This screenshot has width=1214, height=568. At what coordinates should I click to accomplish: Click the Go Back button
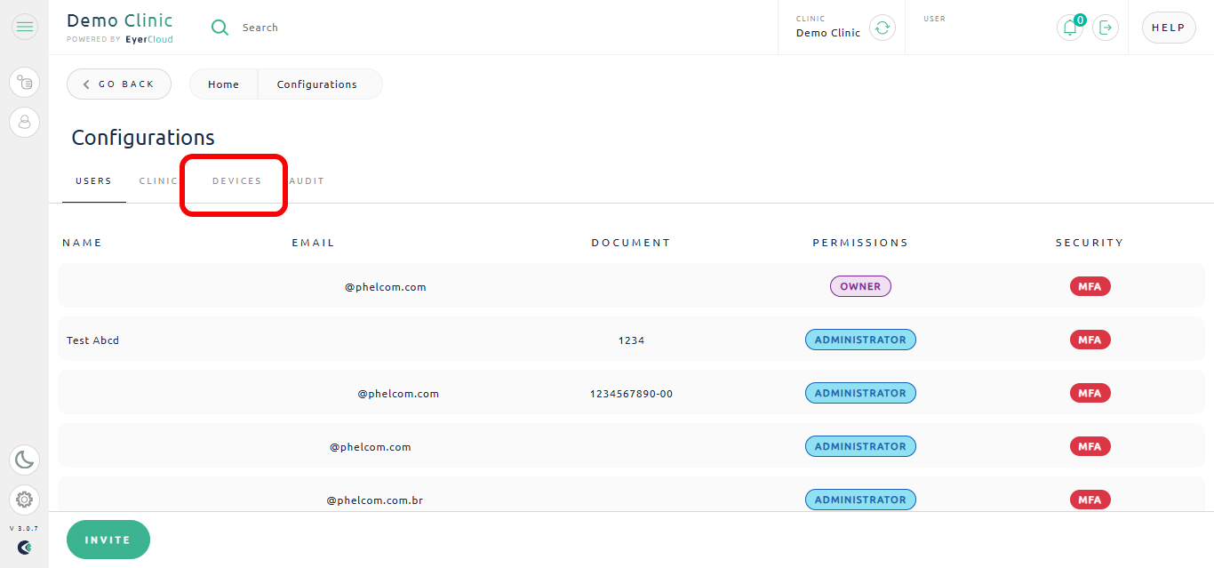[119, 84]
